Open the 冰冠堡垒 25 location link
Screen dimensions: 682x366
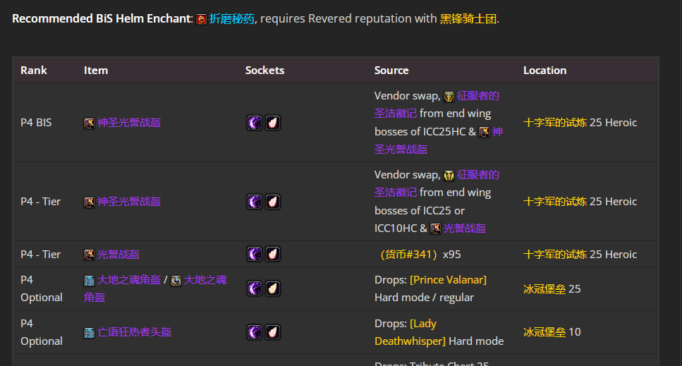[544, 288]
